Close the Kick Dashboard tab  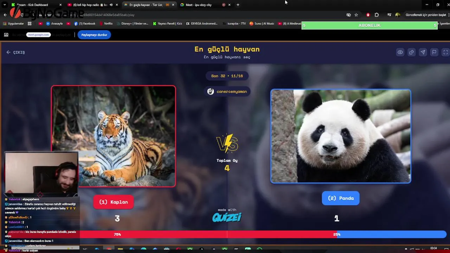coord(60,5)
